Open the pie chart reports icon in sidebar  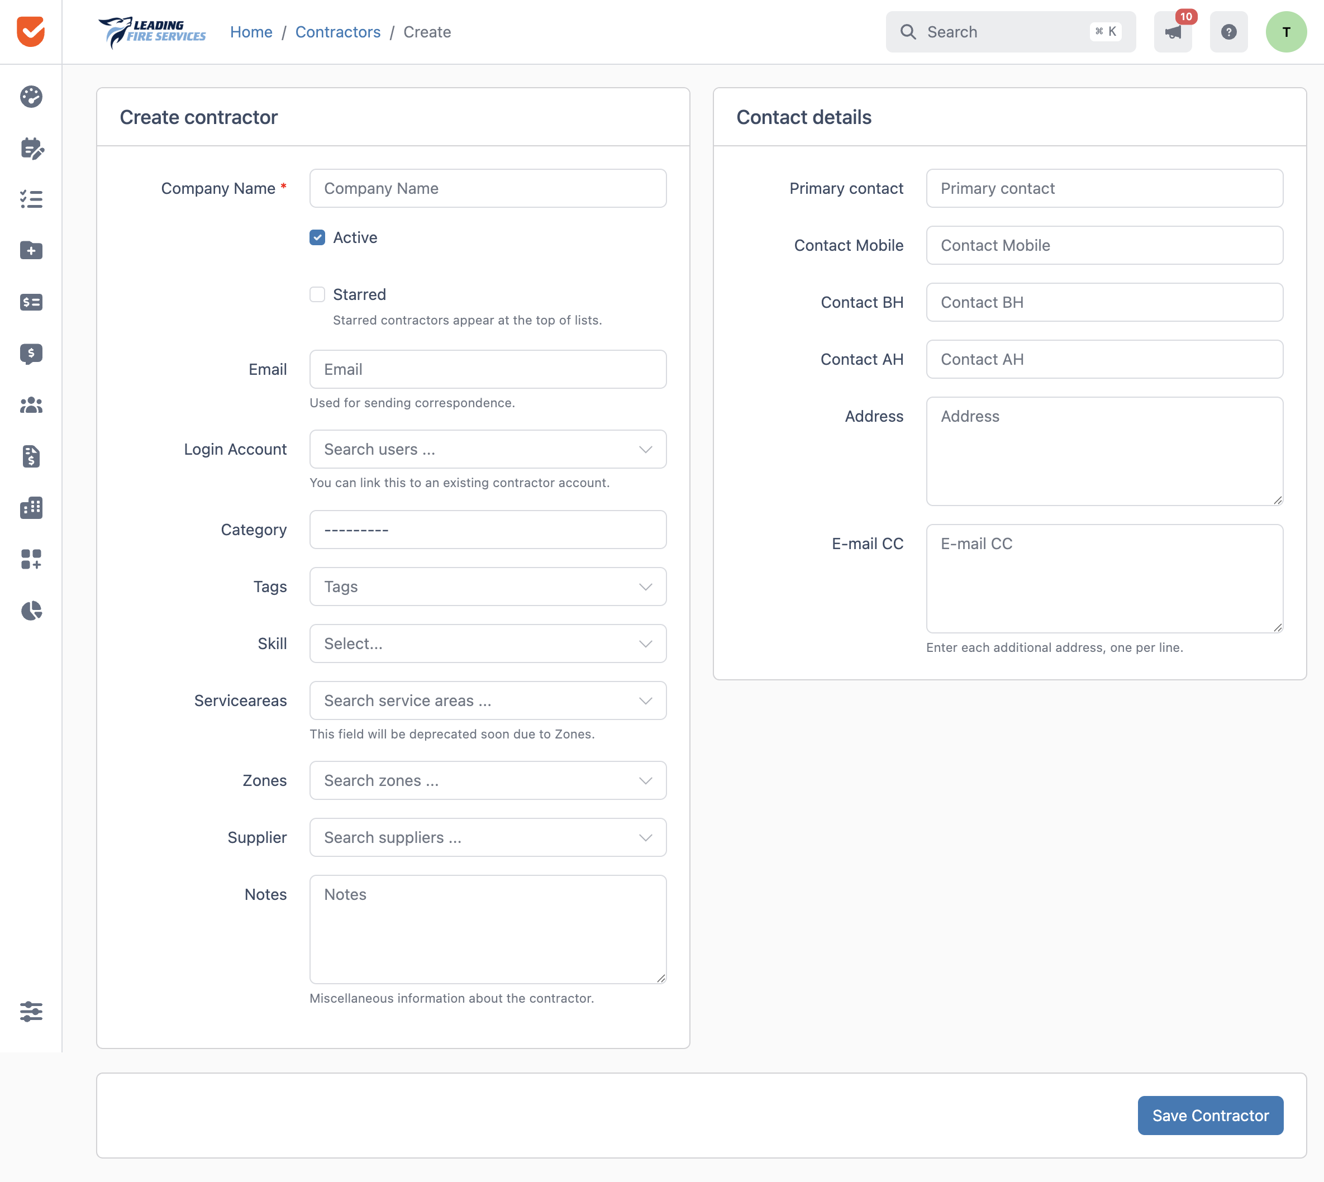click(x=31, y=611)
